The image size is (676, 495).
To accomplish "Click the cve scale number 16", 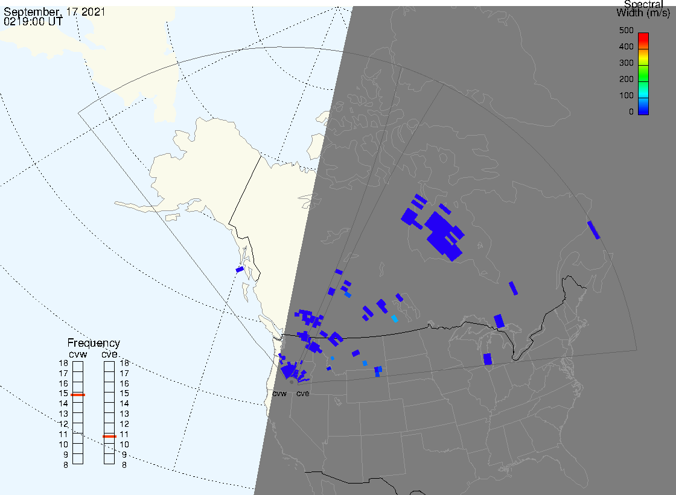I will click(124, 383).
